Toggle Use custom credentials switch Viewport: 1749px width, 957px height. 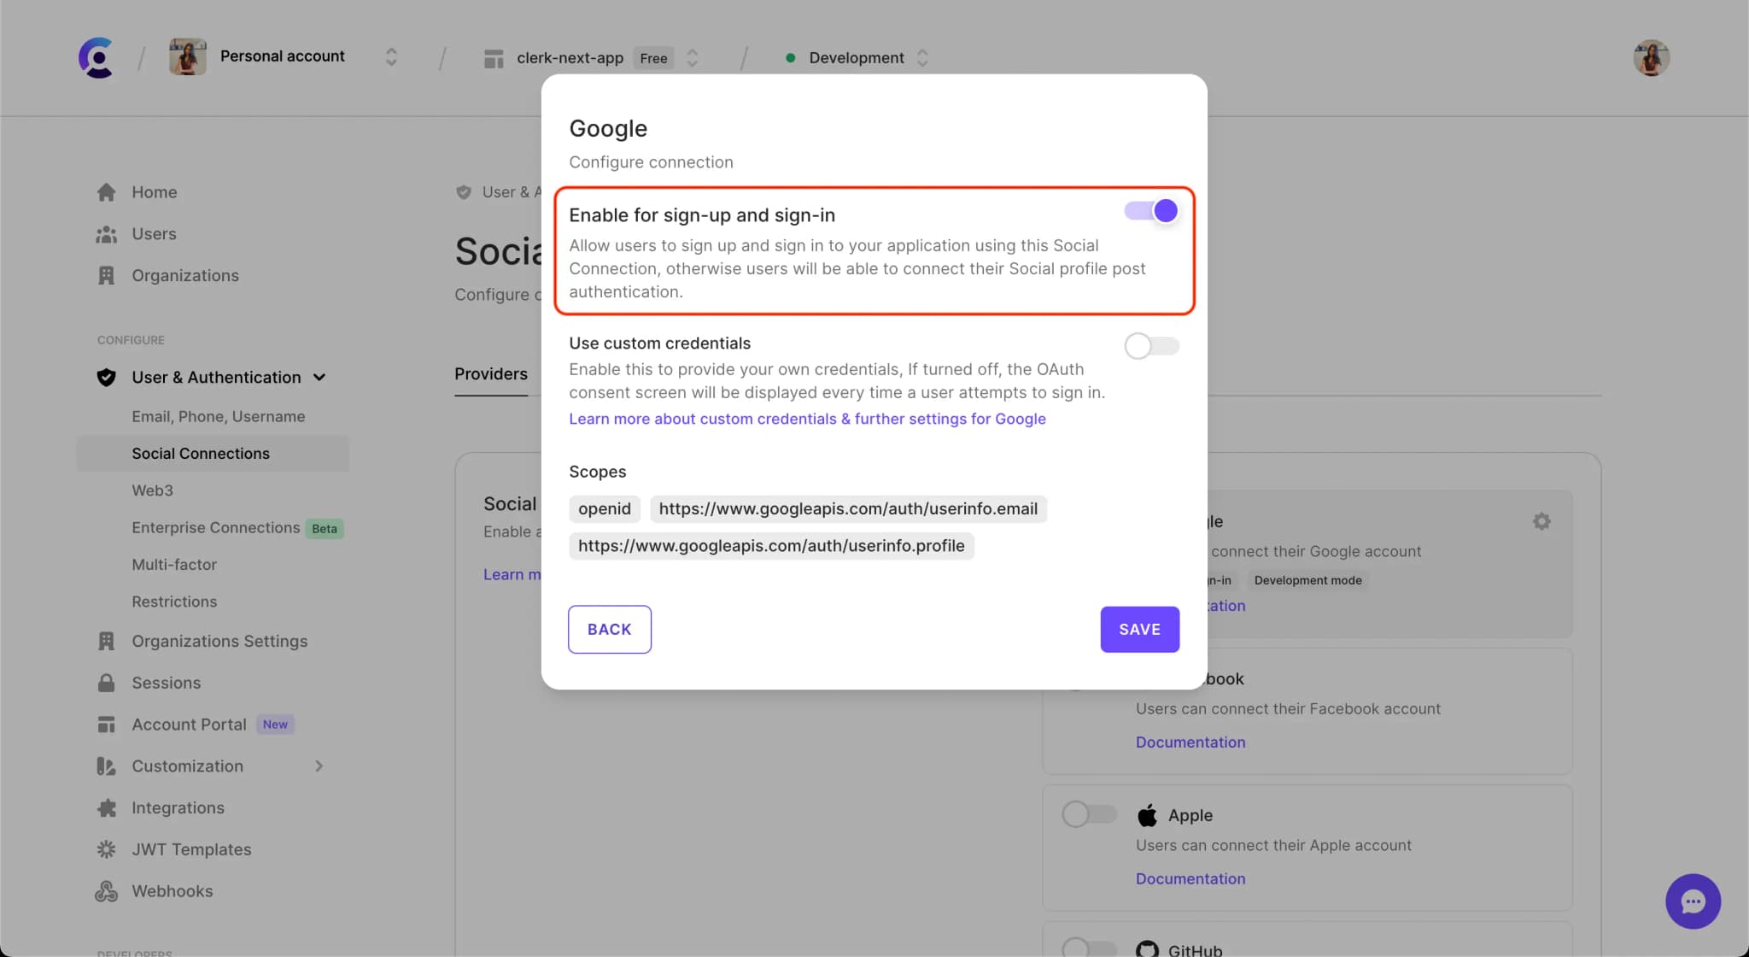coord(1150,345)
